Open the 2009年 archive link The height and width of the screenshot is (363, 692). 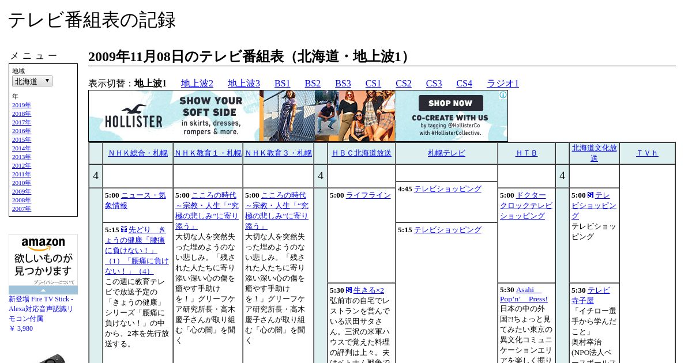[21, 191]
